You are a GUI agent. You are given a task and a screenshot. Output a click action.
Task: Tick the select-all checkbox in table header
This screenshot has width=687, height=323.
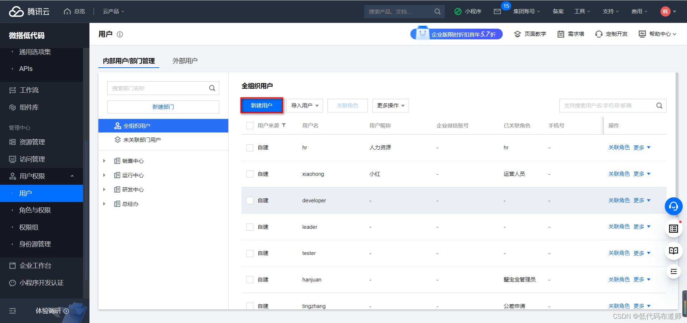tap(250, 126)
